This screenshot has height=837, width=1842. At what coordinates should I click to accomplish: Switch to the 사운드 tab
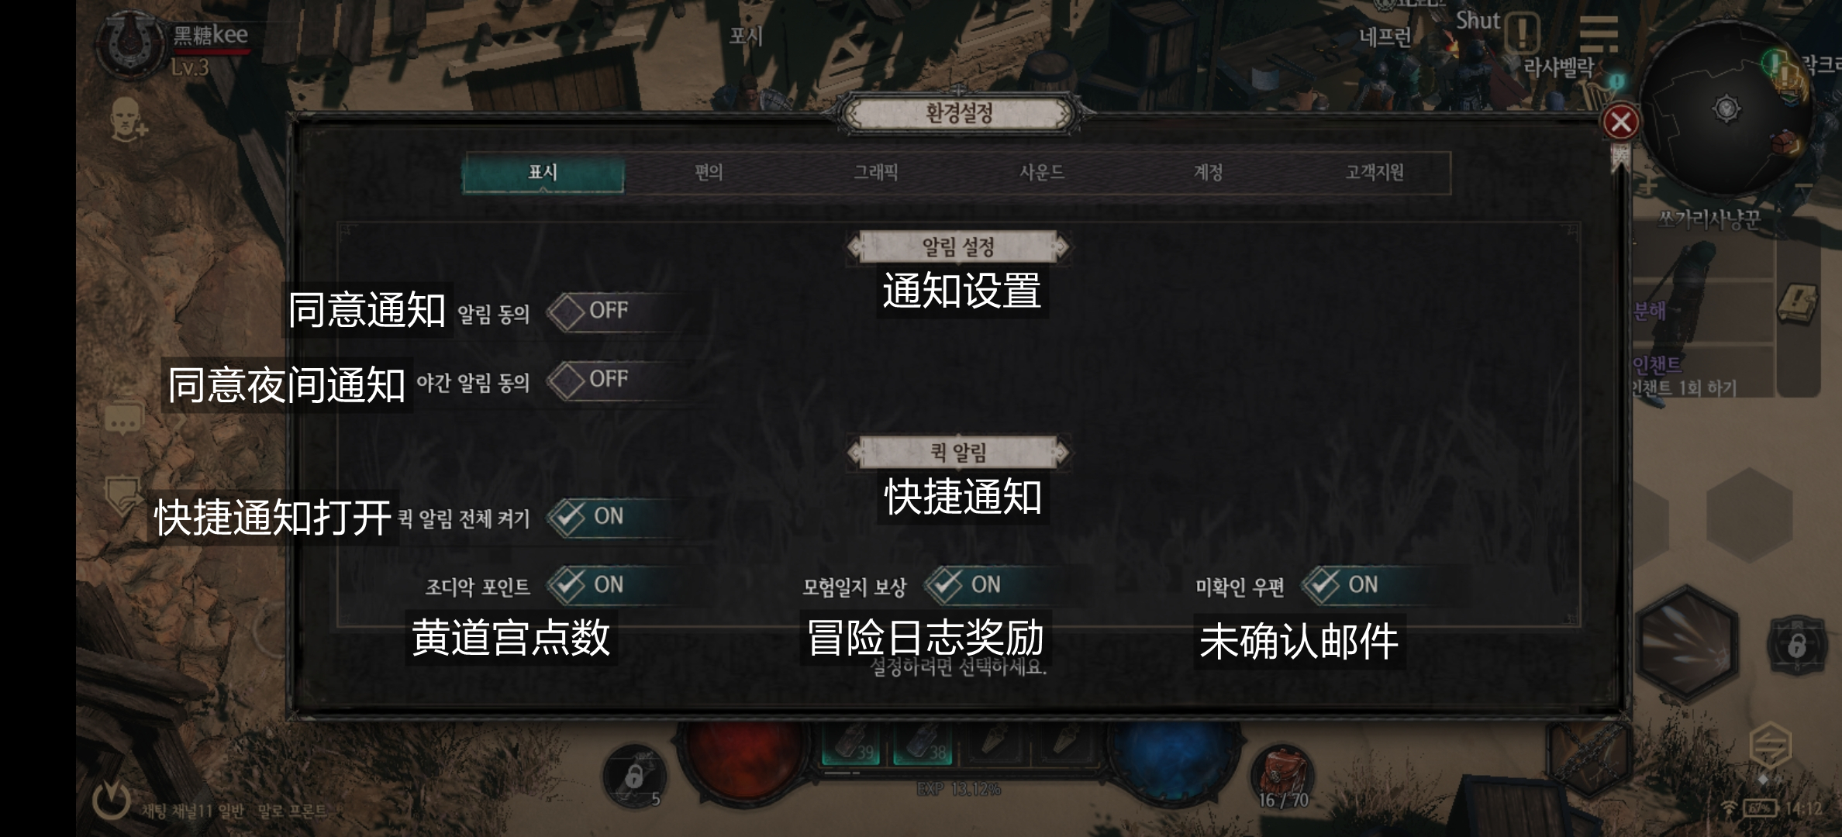[x=1041, y=173]
